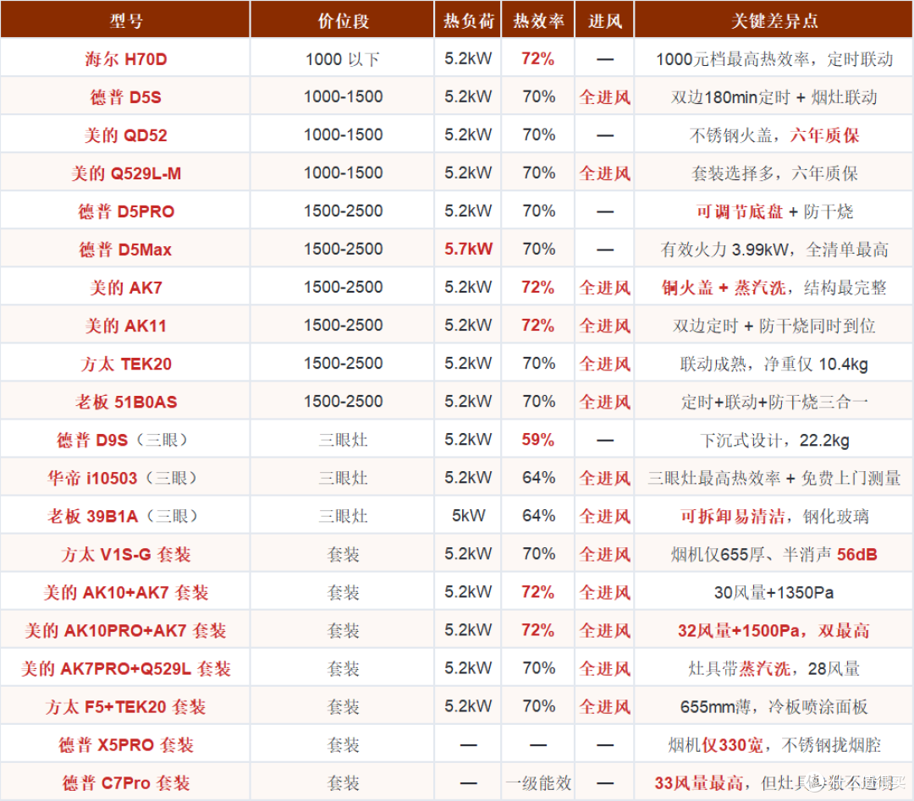Click the model name 老板 51B0AS
Image resolution: width=914 pixels, height=801 pixels.
(126, 402)
